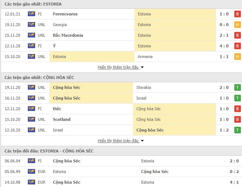Click the flag icon on Estonia–Armenia row
This screenshot has height=187, width=242.
31,57
